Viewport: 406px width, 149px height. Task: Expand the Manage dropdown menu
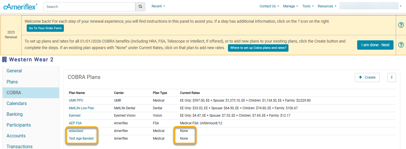[290, 6]
